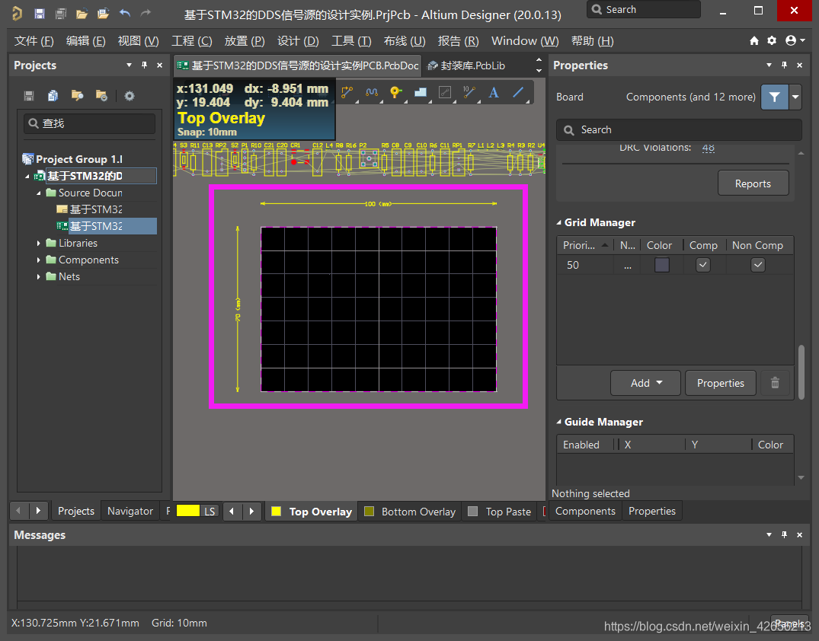Open the Open Document folder icon
The width and height of the screenshot is (819, 641).
coord(82,14)
